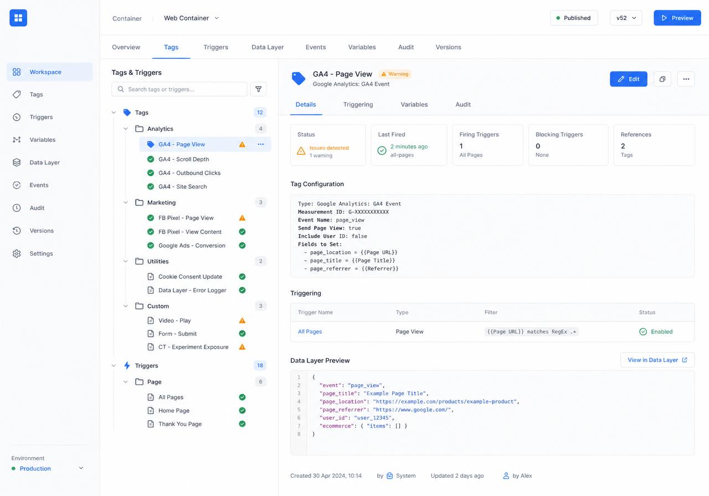
Task: Open the tag header more-options menu
Action: click(x=686, y=79)
